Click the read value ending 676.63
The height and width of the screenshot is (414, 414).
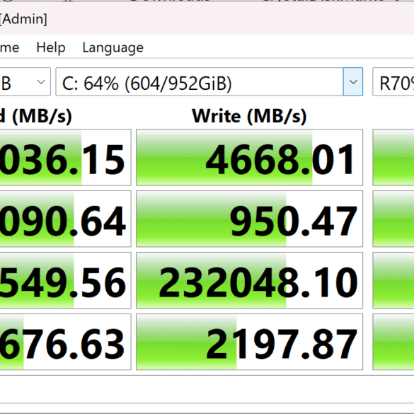(x=66, y=342)
